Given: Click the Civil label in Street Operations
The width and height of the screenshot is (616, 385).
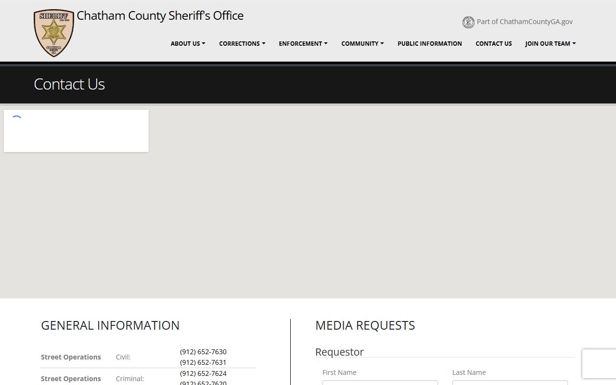Looking at the screenshot, I should [123, 357].
